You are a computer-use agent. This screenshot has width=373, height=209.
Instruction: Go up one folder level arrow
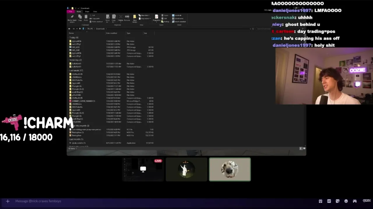tap(80, 29)
